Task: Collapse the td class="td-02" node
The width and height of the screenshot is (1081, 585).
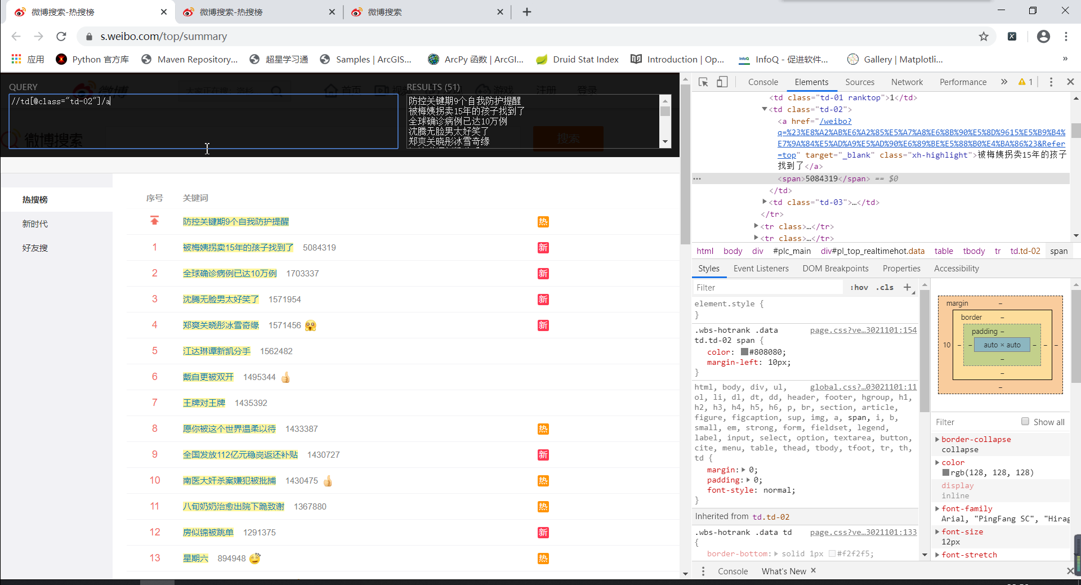Action: 765,109
